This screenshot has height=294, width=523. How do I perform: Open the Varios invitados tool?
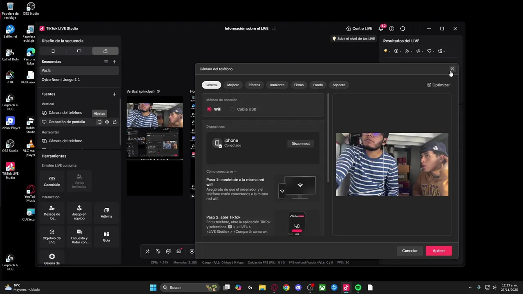coord(79,181)
